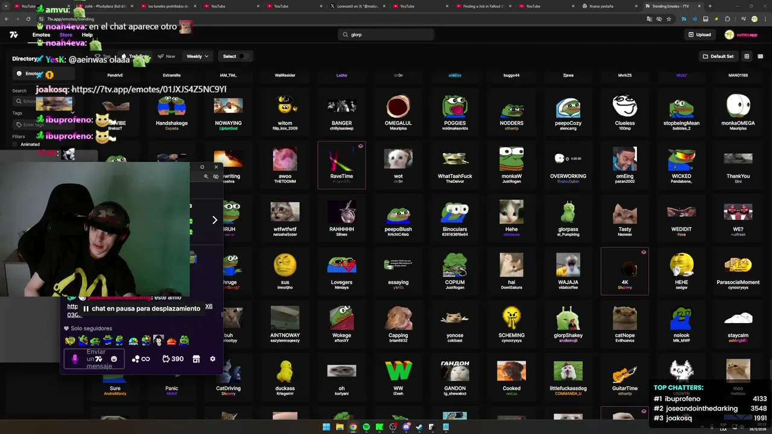Open File Explorer from the taskbar
This screenshot has height=434, width=772.
point(340,427)
